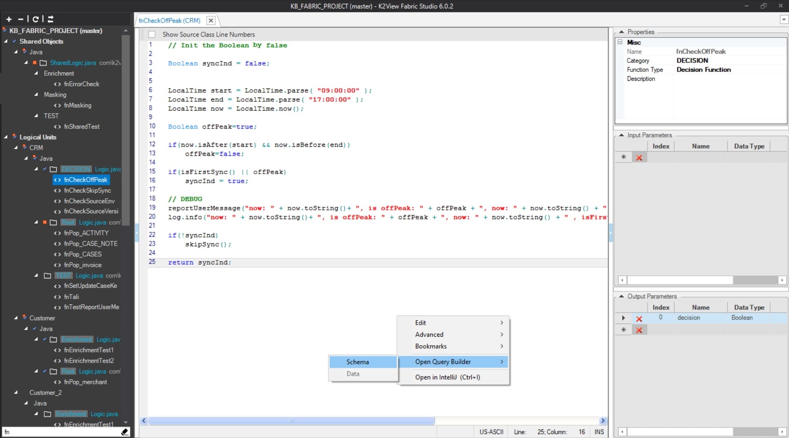
Task: Collapse the Logical Units tree node
Action: (6, 137)
